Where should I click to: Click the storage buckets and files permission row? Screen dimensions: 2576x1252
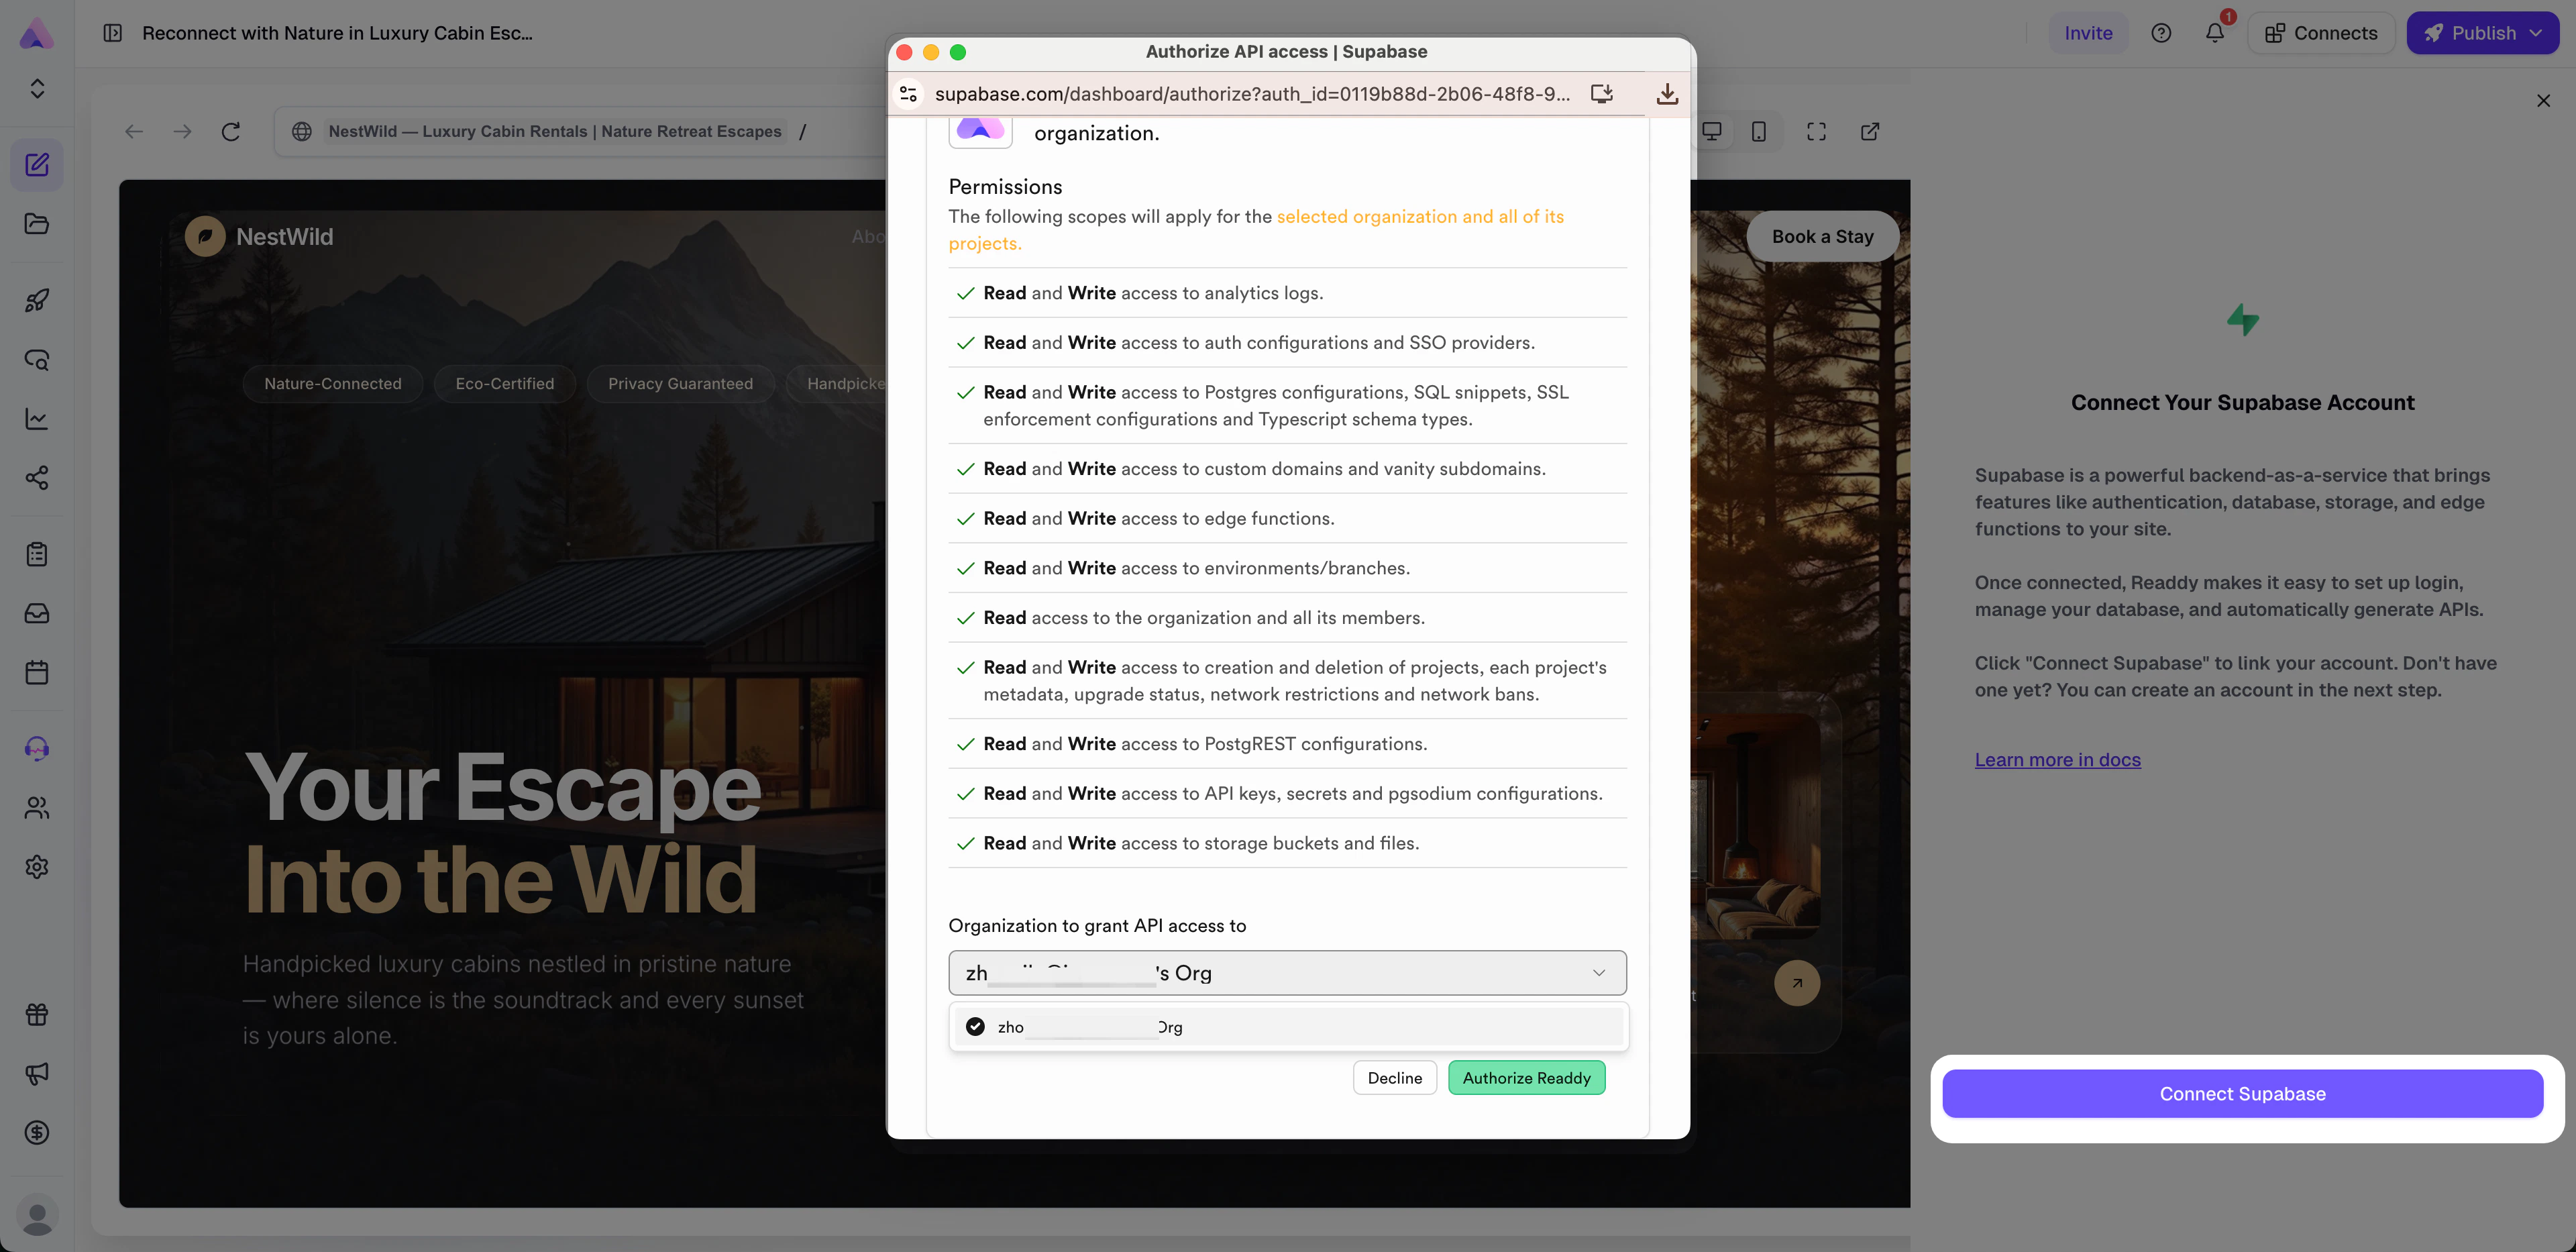coord(1287,843)
